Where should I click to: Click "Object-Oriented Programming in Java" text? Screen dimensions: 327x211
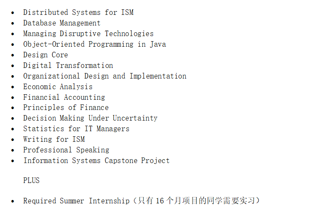click(x=94, y=45)
